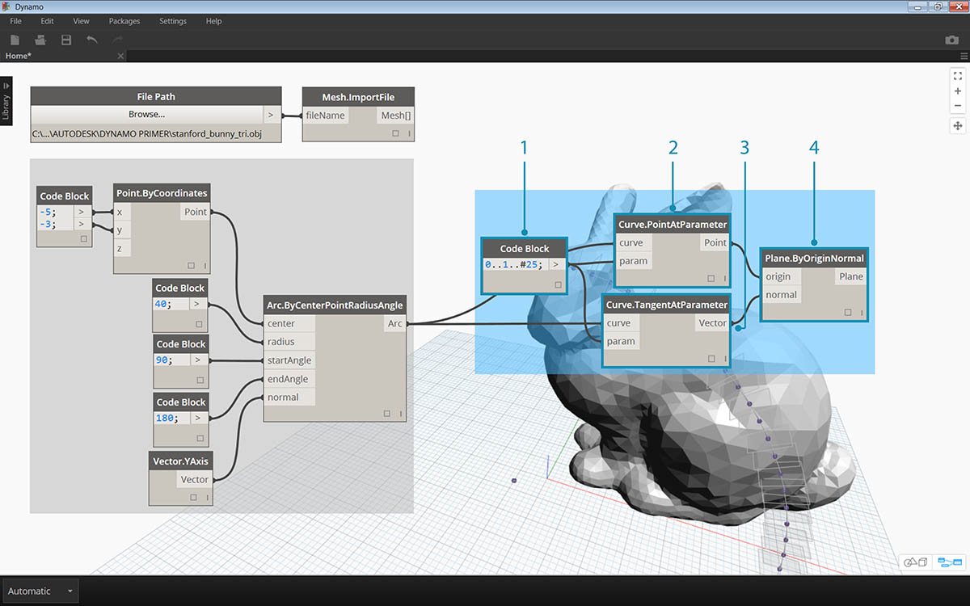This screenshot has width=970, height=606.
Task: Open the Packages menu
Action: point(124,21)
